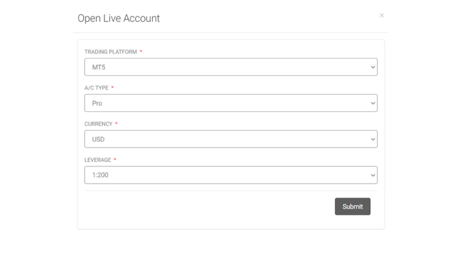This screenshot has height=253, width=461.
Task: Select the USD value text
Action: [x=98, y=139]
